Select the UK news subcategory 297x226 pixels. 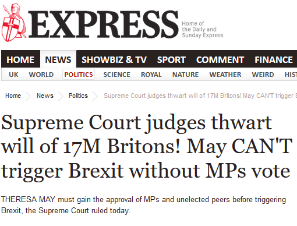(x=13, y=75)
